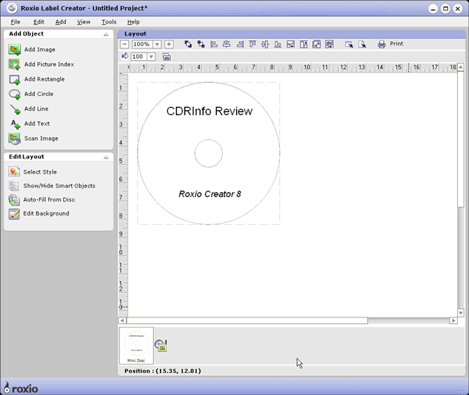
Task: Click the Auto-Fill from Disc icon
Action: 14,200
